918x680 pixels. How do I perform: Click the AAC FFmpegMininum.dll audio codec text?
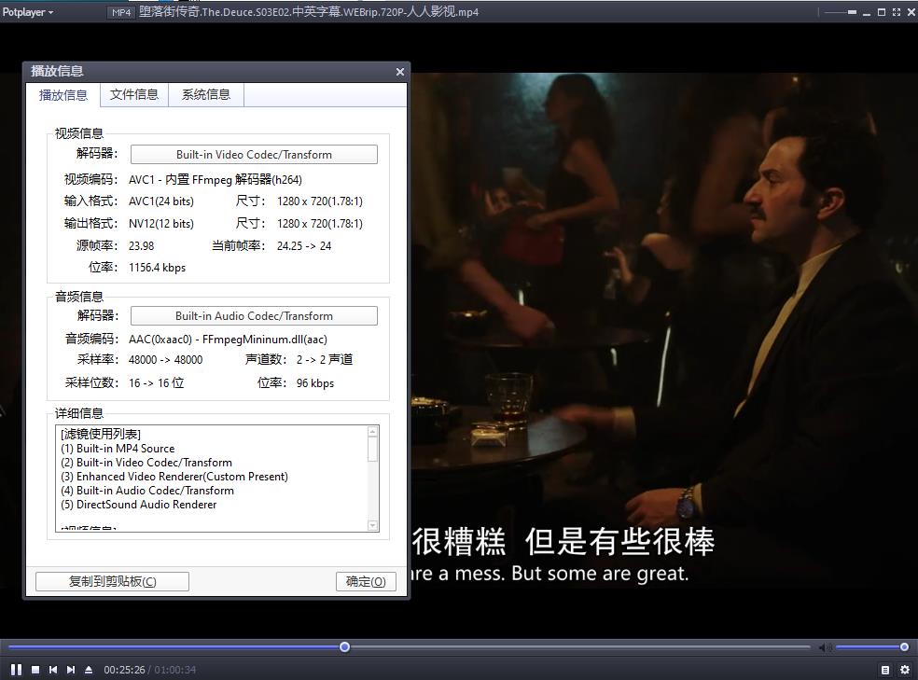pos(228,339)
